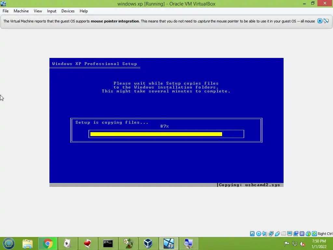Viewport: 333px width, 250px height.
Task: Click the Setup is copying files label
Action: click(112, 122)
